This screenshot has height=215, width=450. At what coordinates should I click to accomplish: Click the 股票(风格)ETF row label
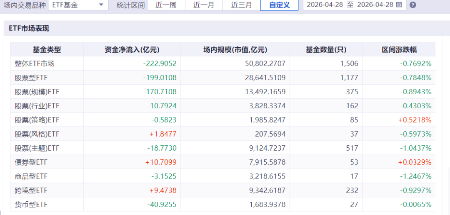pos(37,134)
